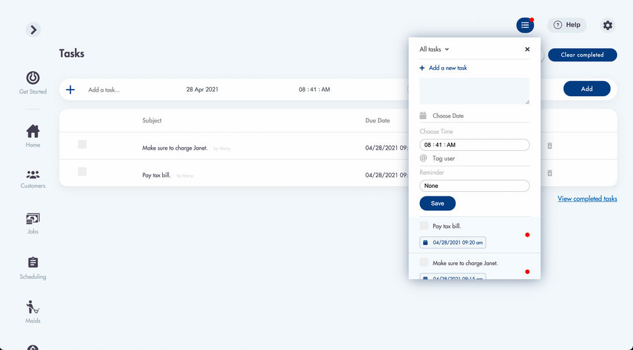Open settings gear icon
The height and width of the screenshot is (350, 633).
click(607, 25)
